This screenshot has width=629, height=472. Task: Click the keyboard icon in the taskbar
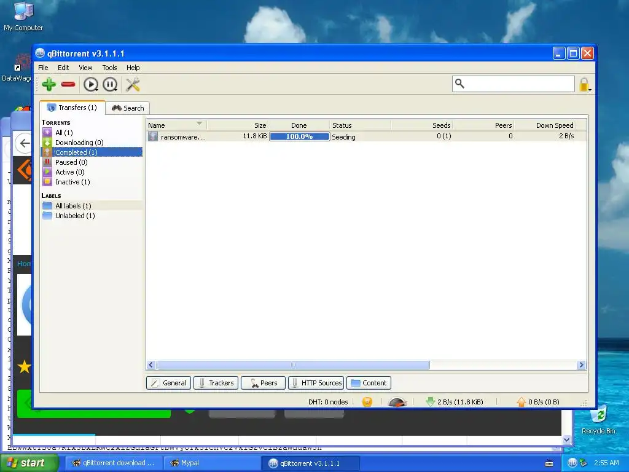click(549, 463)
